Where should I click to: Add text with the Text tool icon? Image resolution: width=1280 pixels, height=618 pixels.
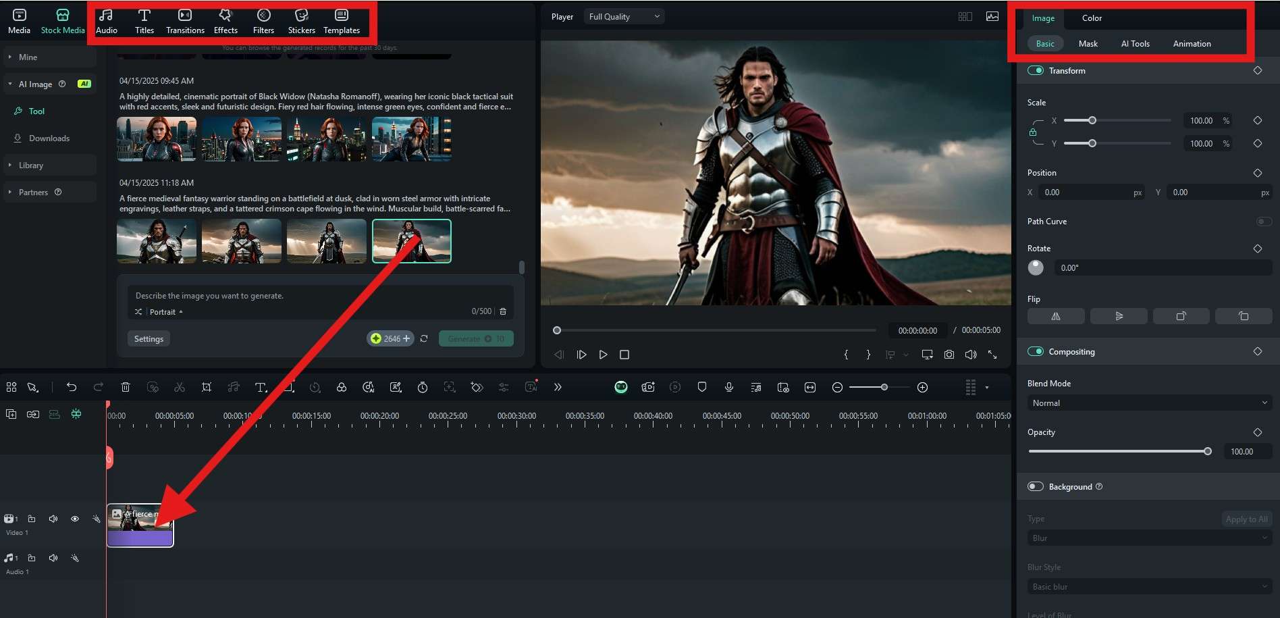(261, 387)
